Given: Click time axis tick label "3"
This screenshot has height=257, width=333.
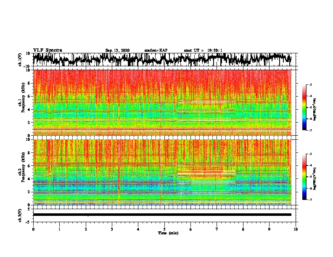Looking at the screenshot, I should 112,229.
